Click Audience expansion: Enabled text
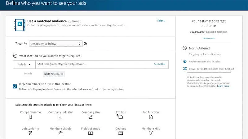This screenshot has height=139, width=248. click(x=205, y=61)
